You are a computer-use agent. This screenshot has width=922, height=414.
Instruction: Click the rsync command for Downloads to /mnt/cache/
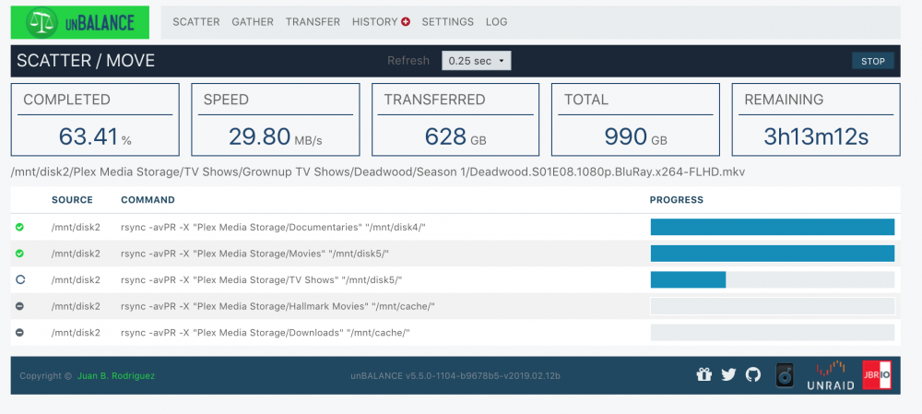tap(266, 333)
